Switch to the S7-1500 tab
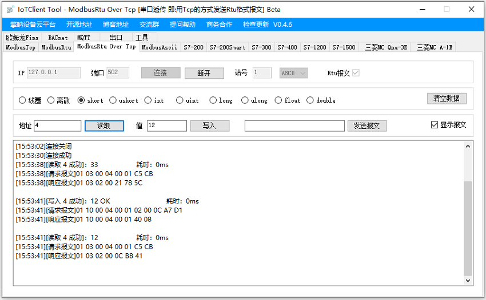The width and height of the screenshot is (486, 300). pyautogui.click(x=344, y=47)
